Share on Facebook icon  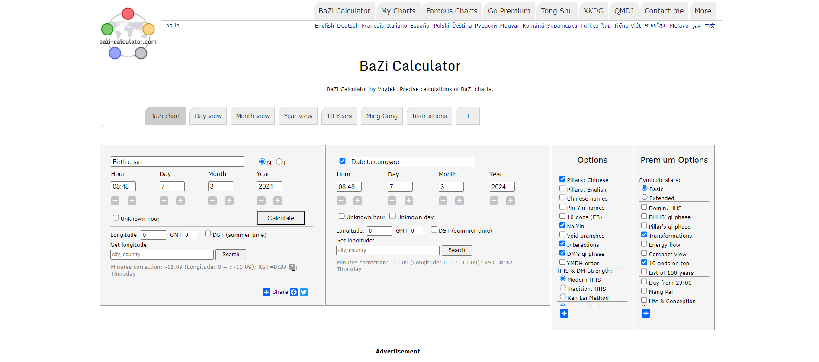(294, 292)
